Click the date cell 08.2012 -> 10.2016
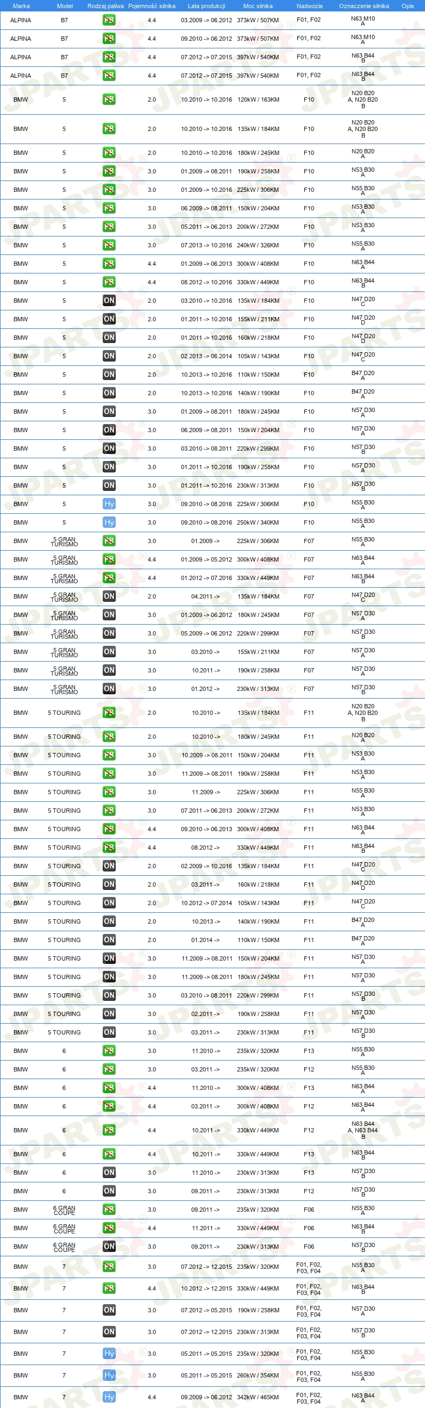 tap(207, 282)
